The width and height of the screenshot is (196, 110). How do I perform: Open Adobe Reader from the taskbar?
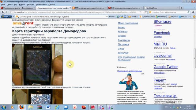coord(84,107)
